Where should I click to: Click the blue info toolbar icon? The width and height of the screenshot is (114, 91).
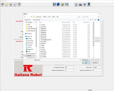coord(76,5)
